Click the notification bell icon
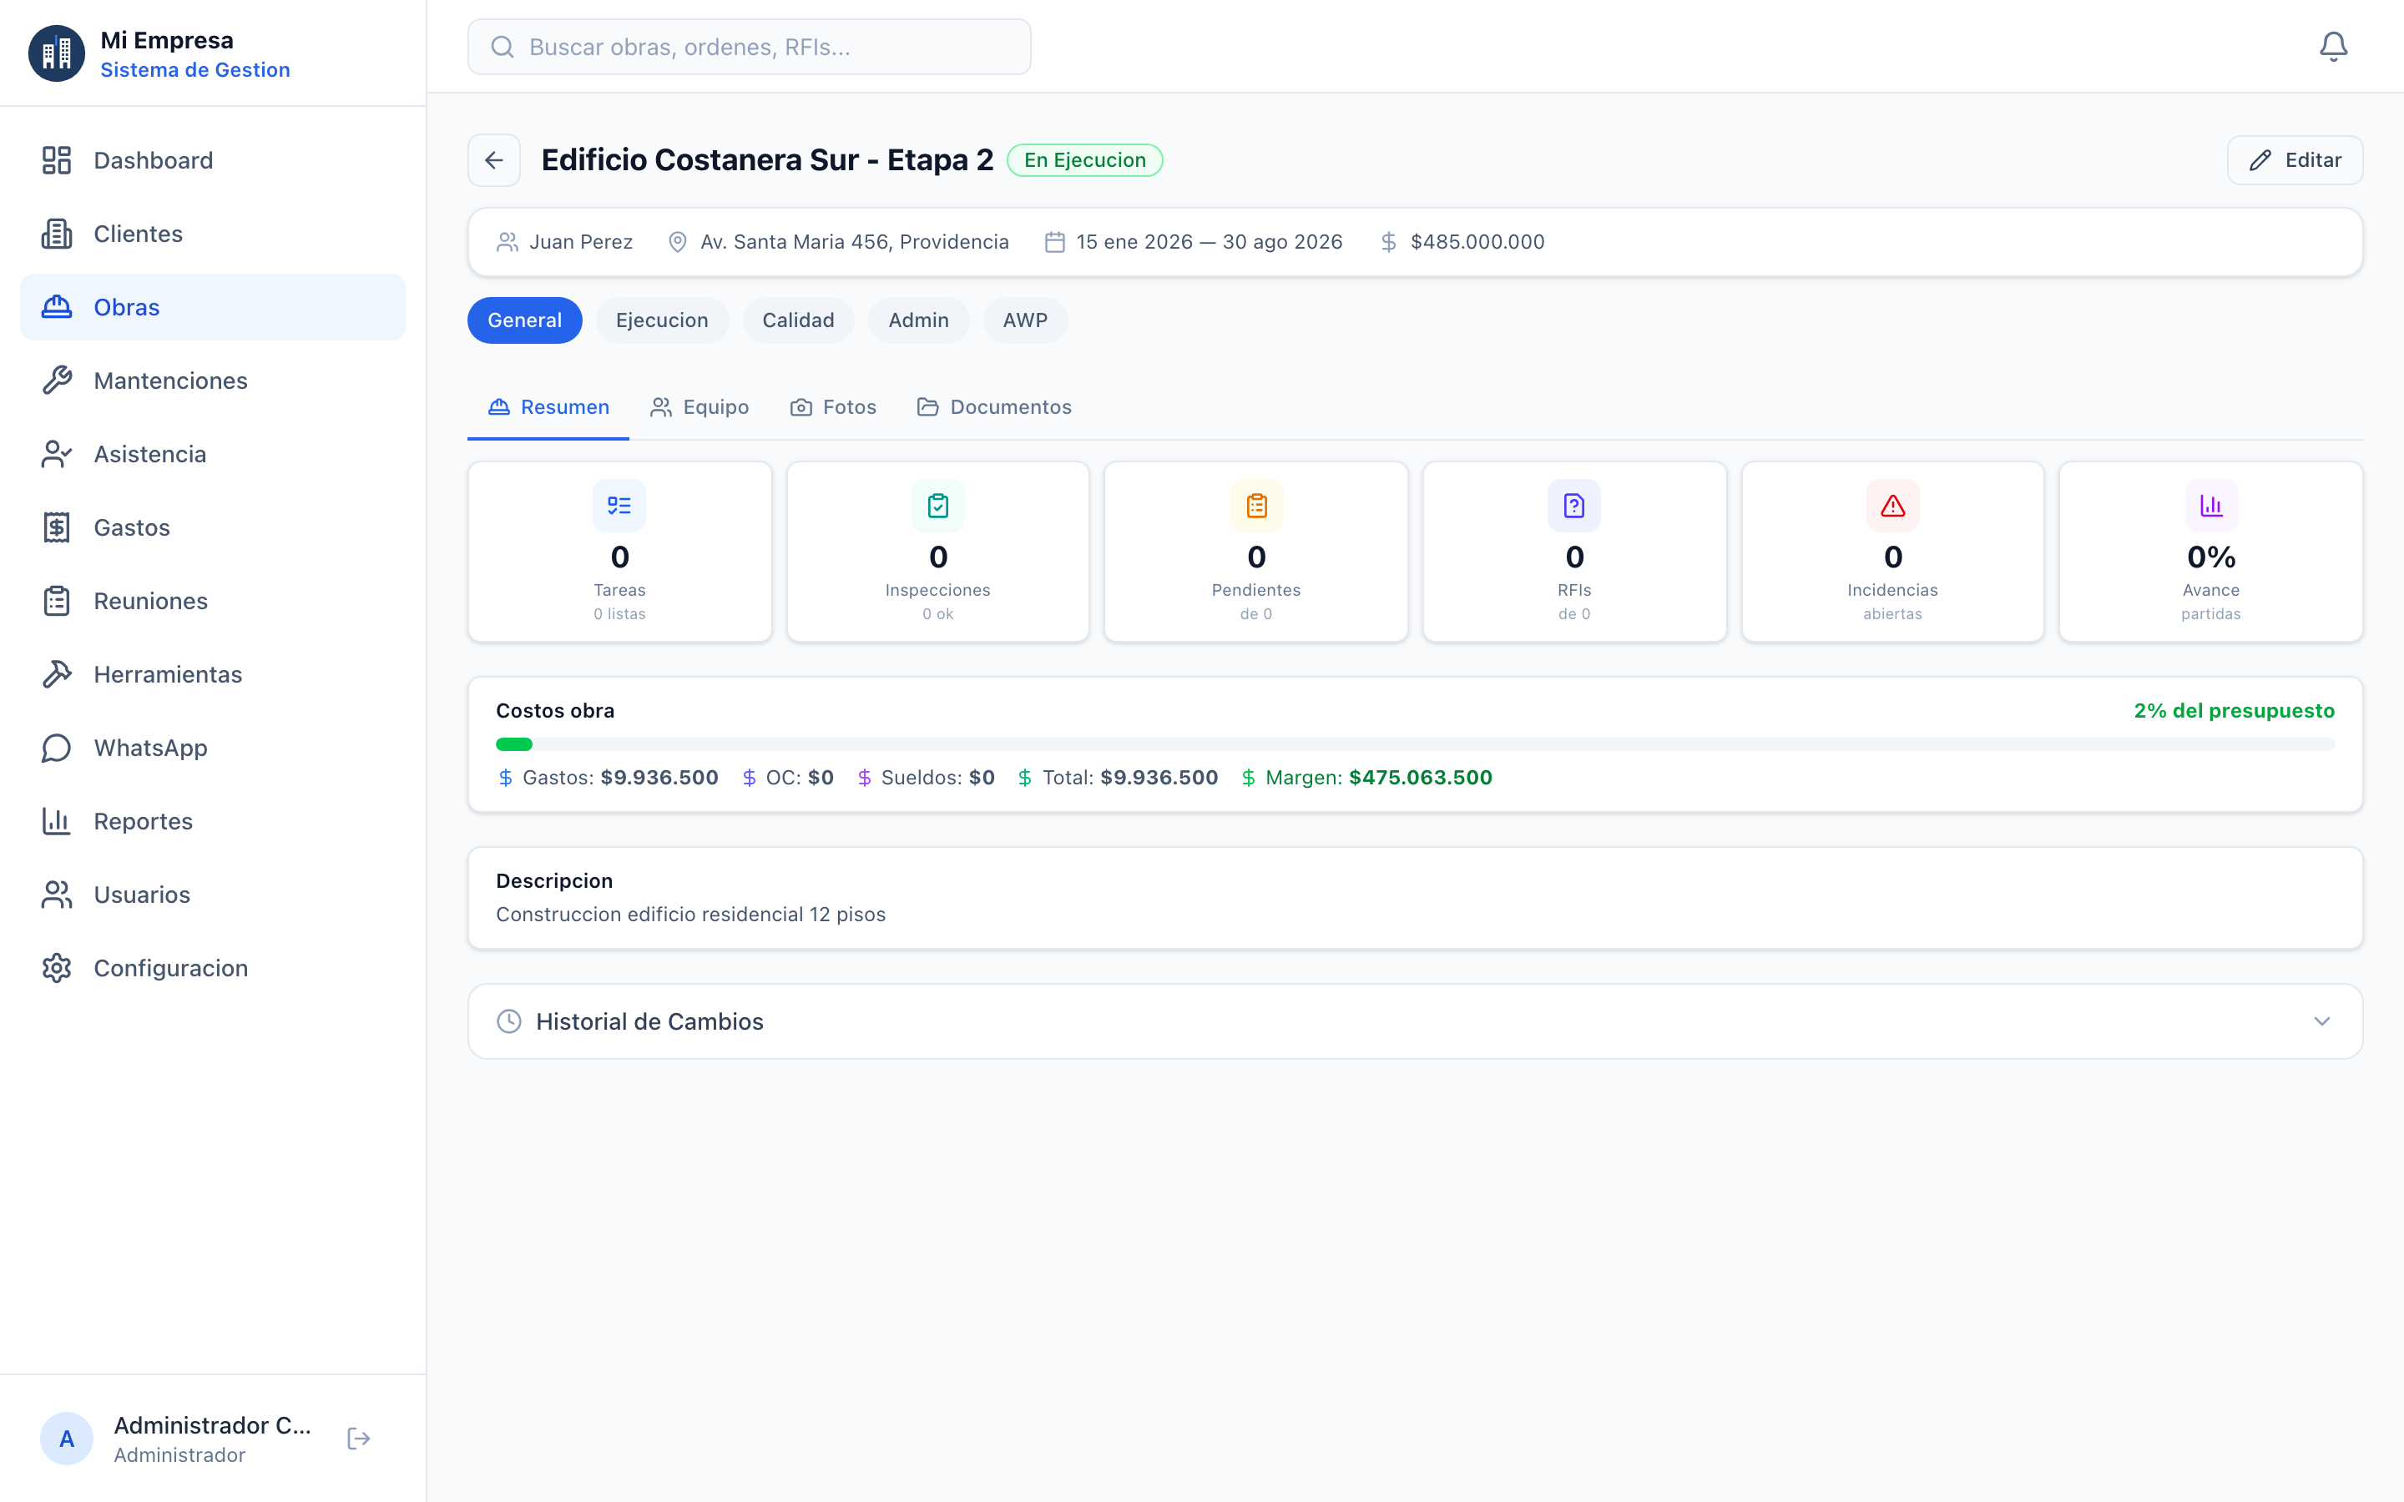 point(2332,47)
